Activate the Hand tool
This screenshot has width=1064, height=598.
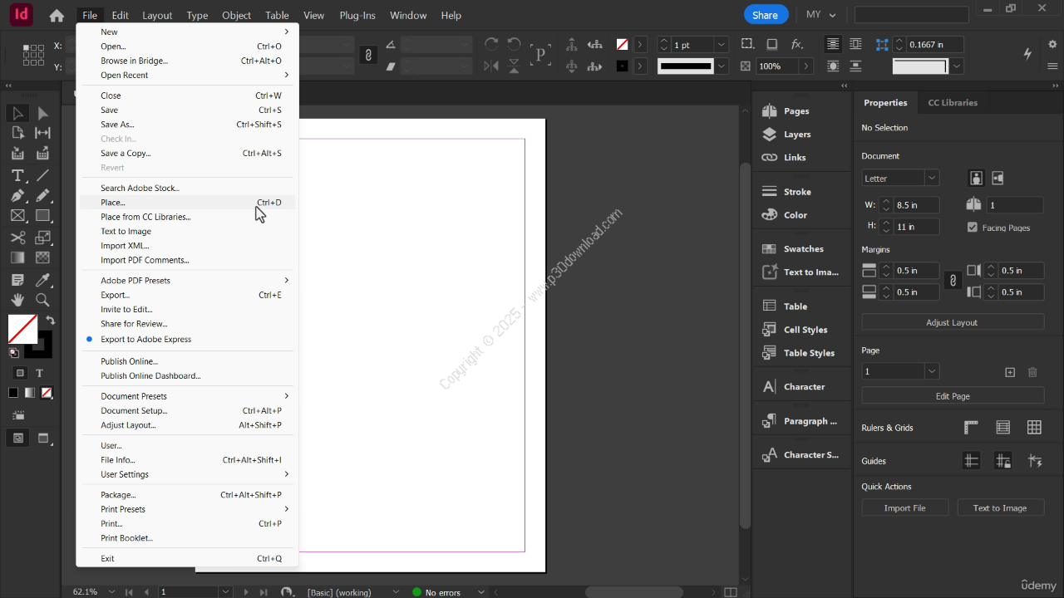(x=17, y=300)
